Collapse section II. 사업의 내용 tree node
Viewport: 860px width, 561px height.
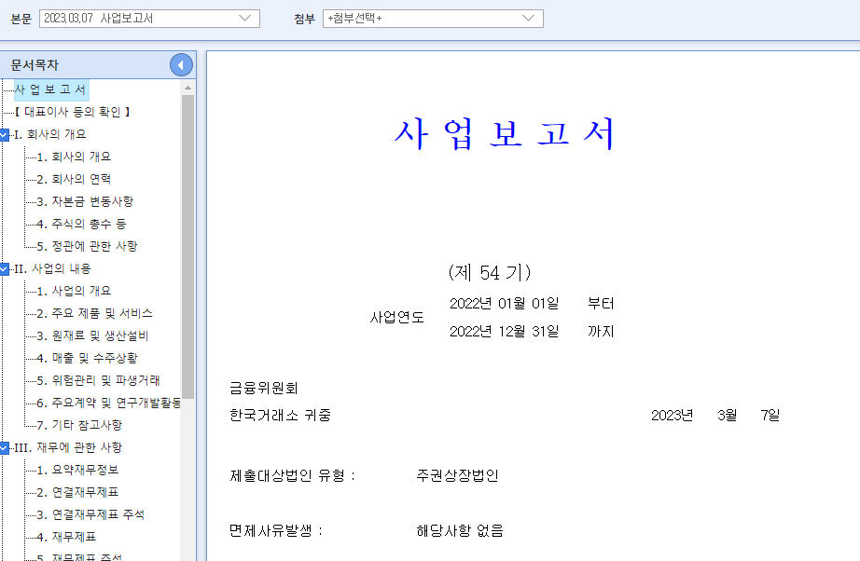tap(7, 268)
